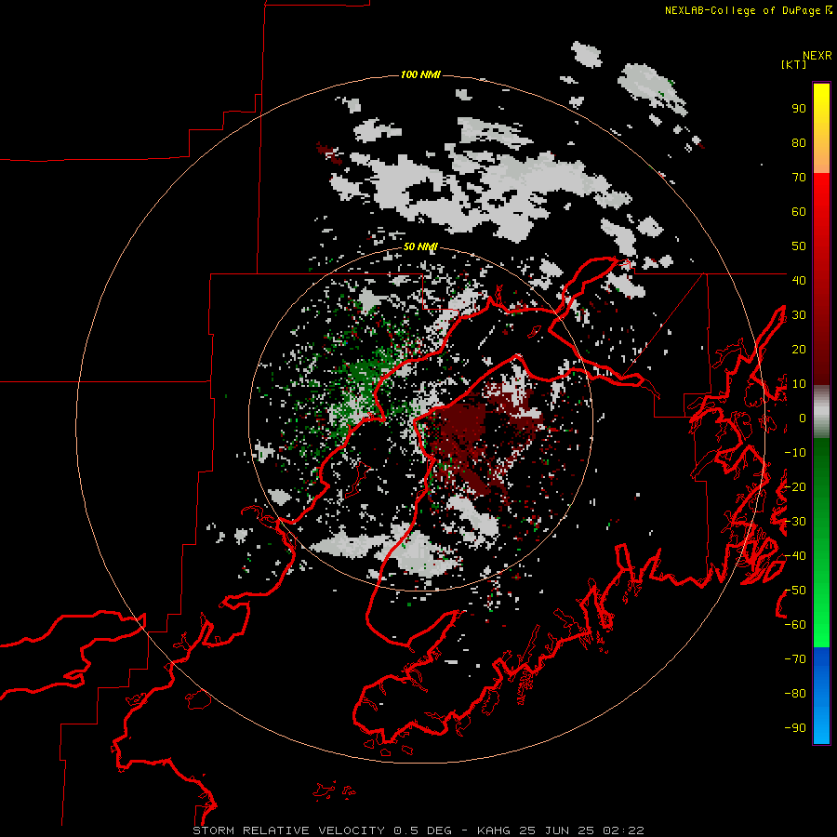Screen dimensions: 837x837
Task: Click the 20 value on velocity scale
Action: 799,350
